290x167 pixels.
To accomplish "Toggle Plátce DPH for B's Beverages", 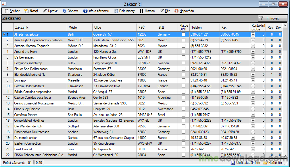I will (x=183, y=57).
